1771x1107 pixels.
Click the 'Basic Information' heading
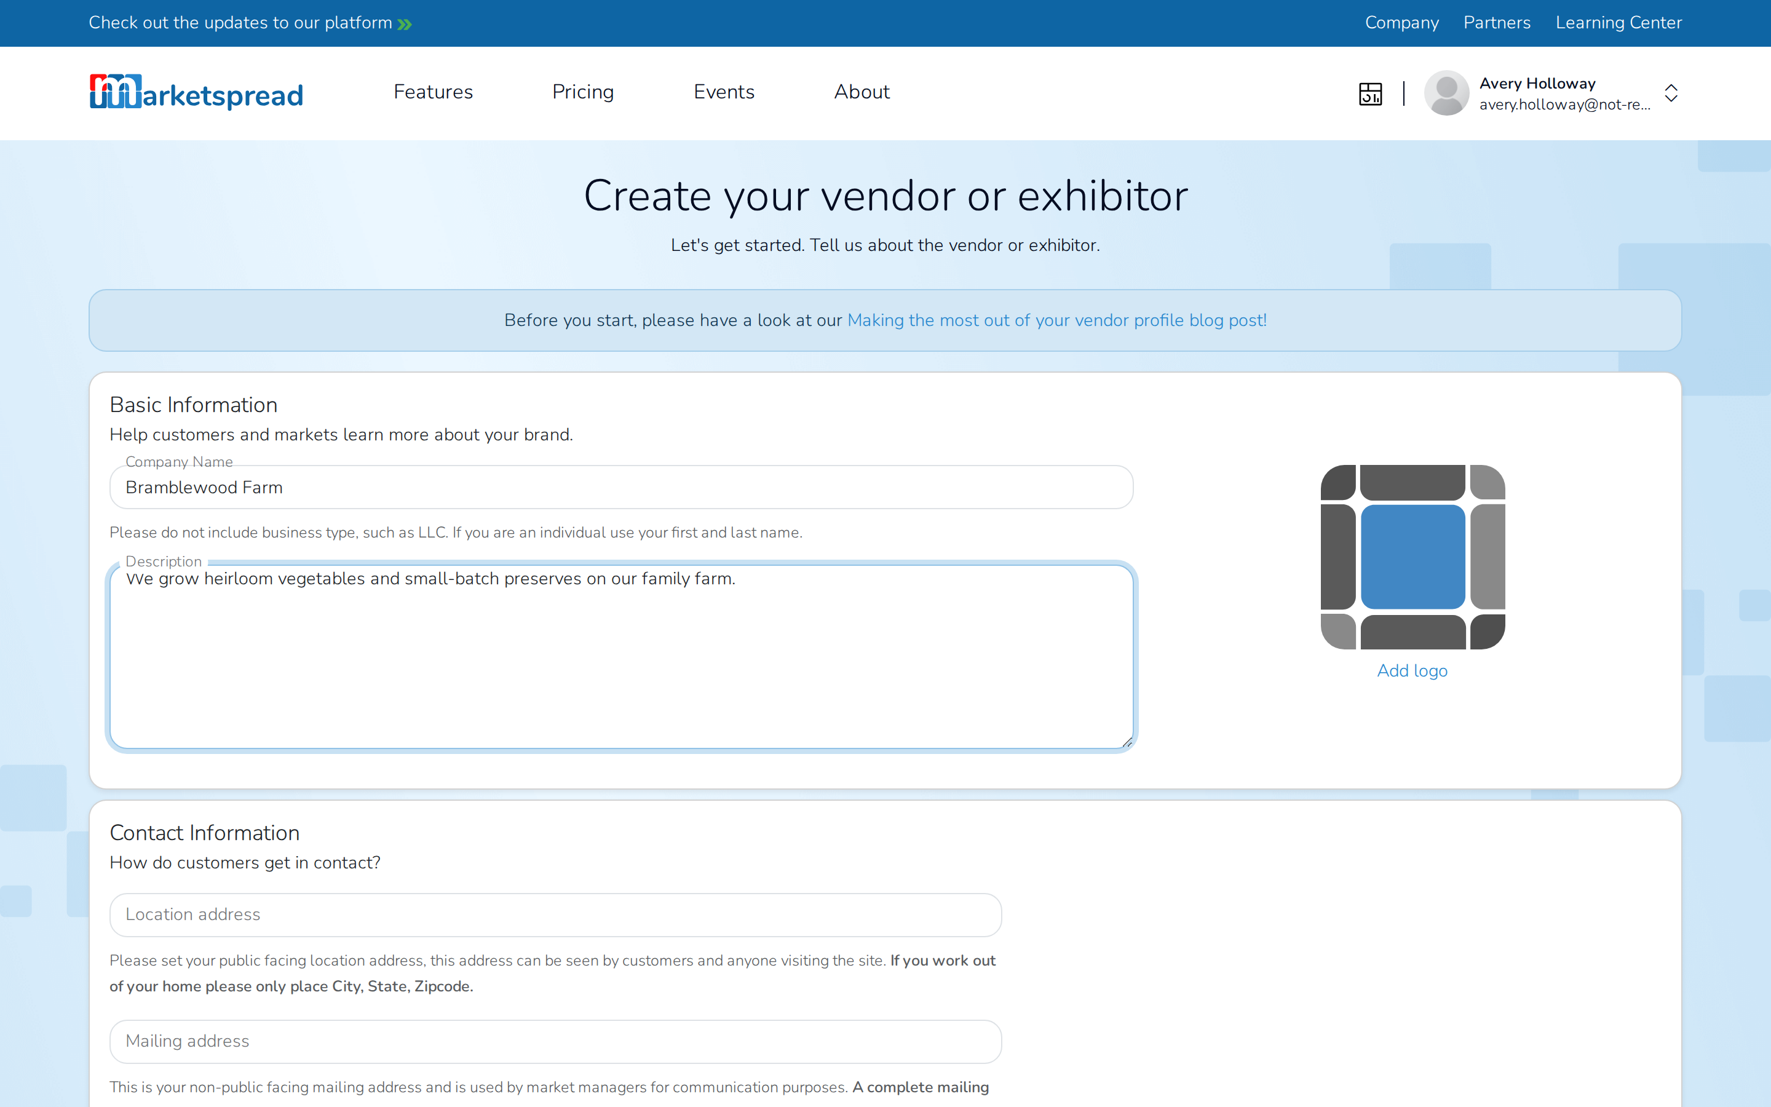tap(193, 405)
